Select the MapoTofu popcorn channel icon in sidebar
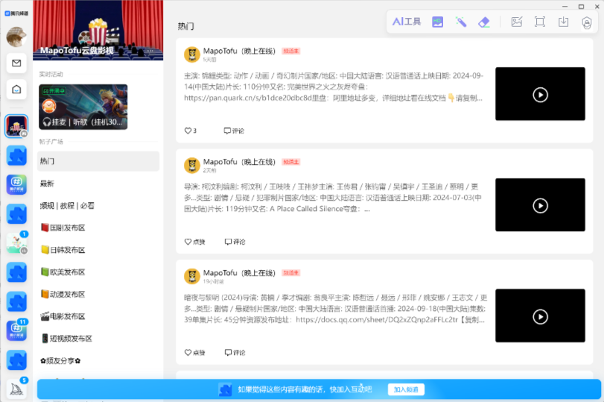The height and width of the screenshot is (402, 604). [16, 126]
